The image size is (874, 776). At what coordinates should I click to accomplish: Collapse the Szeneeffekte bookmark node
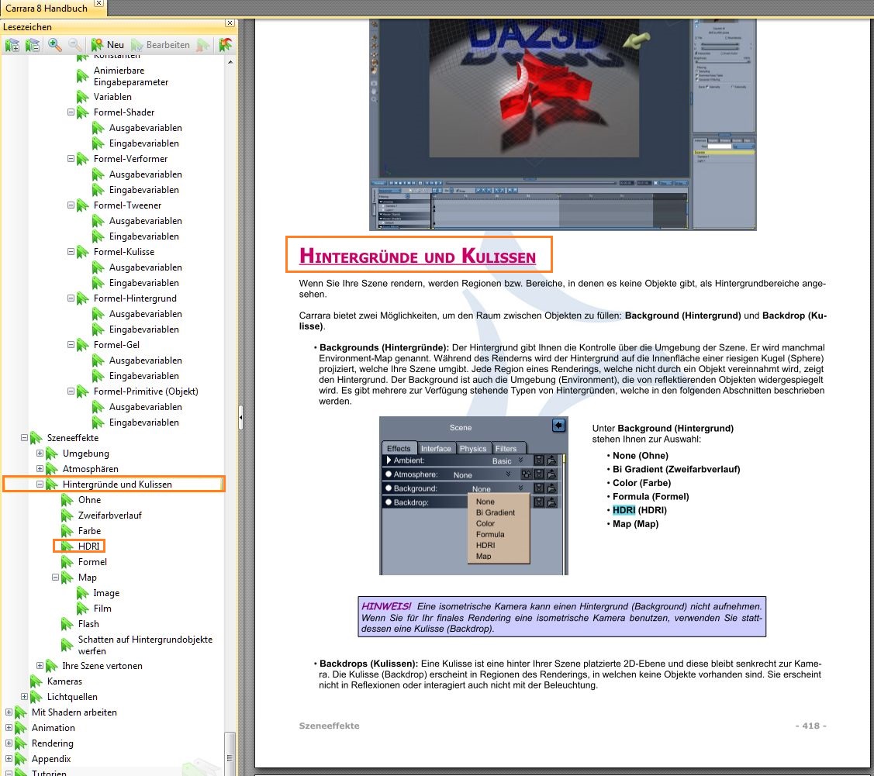coord(25,438)
